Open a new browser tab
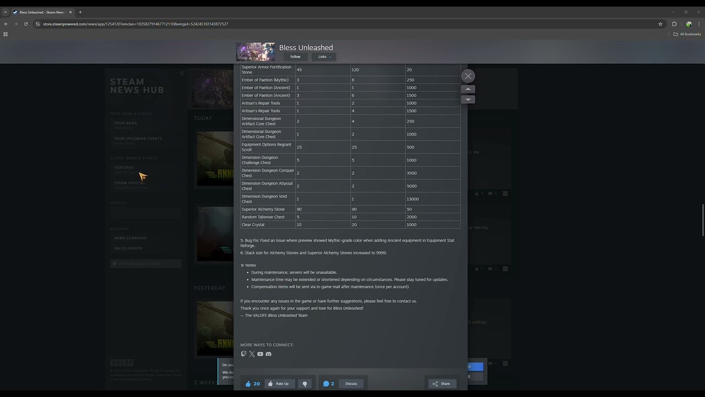705x397 pixels. point(80,12)
